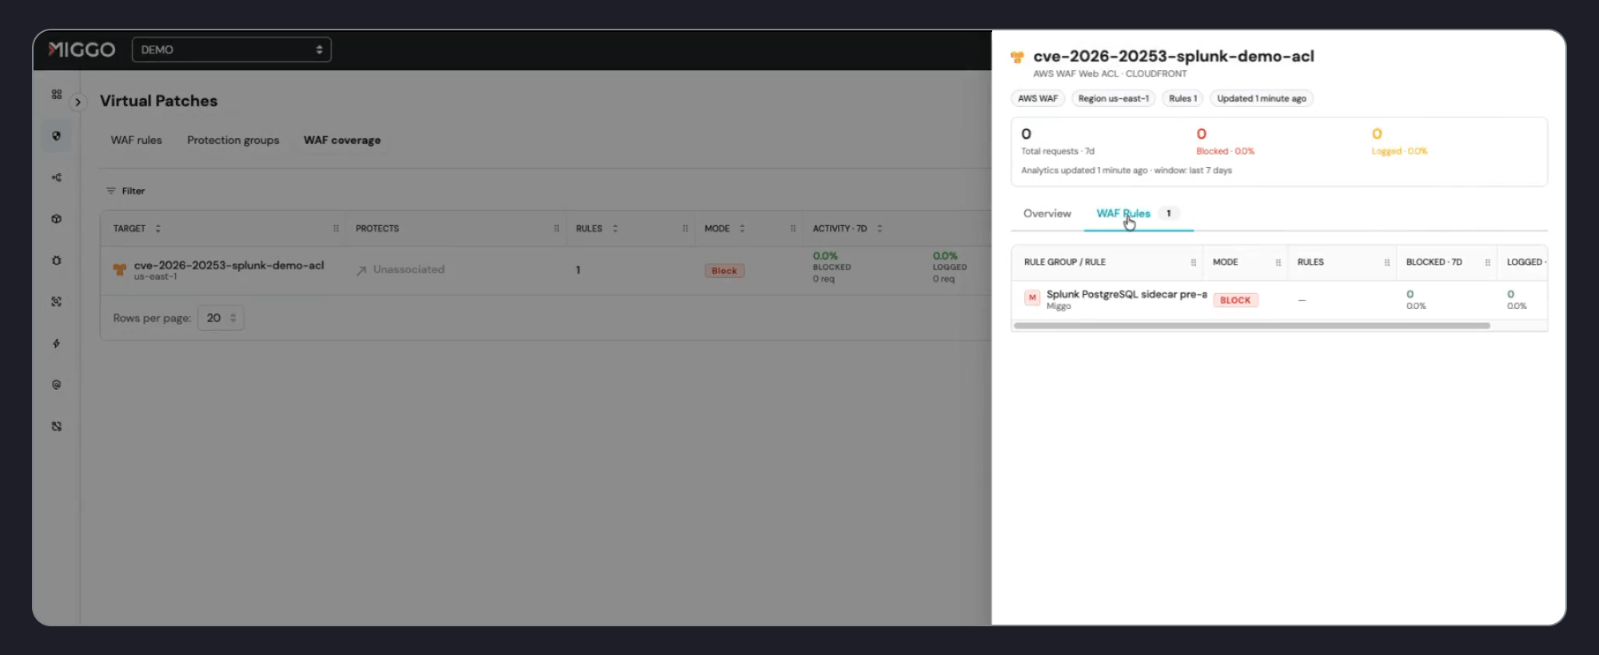Click the Miggo logo in the header

tap(82, 50)
